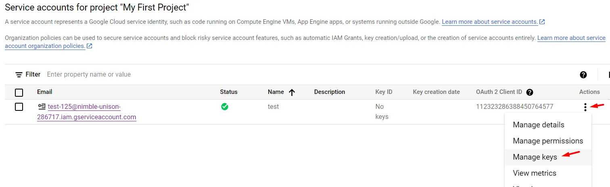Image resolution: width=610 pixels, height=187 pixels.
Task: Open help question mark icon near filter bar
Action: pyautogui.click(x=583, y=75)
